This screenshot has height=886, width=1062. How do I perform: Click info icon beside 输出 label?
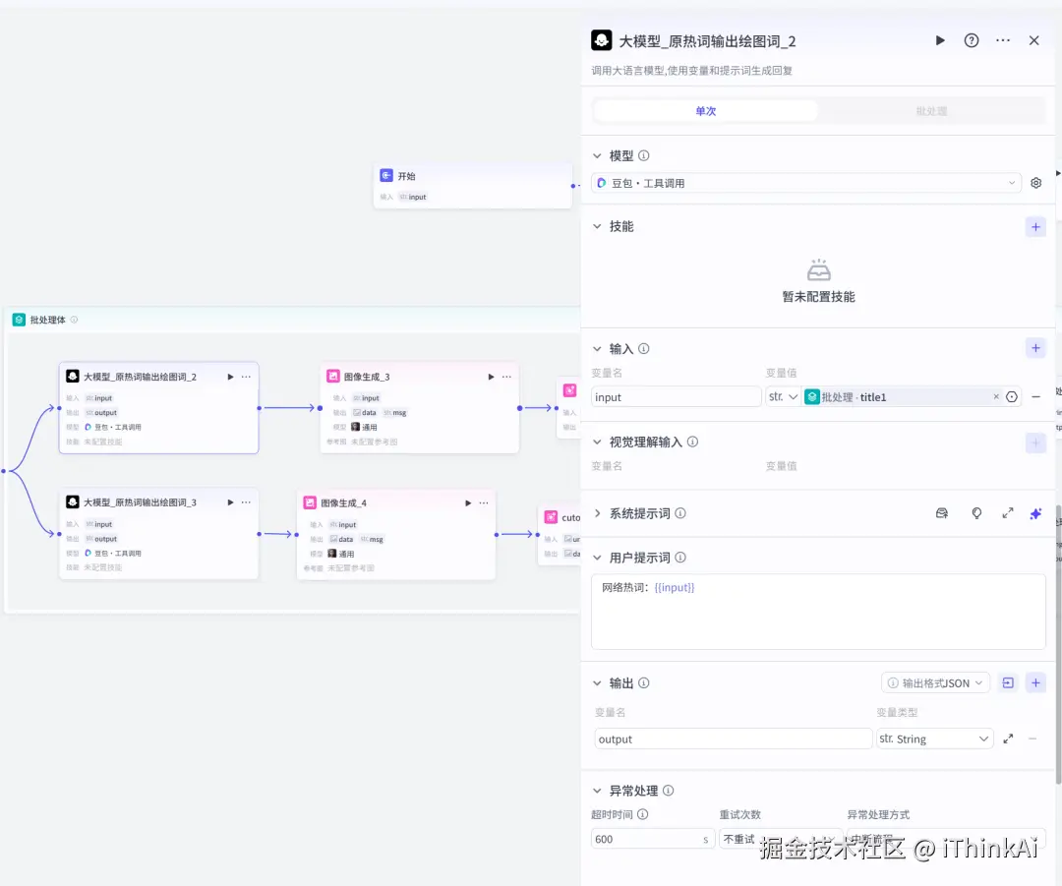point(643,682)
